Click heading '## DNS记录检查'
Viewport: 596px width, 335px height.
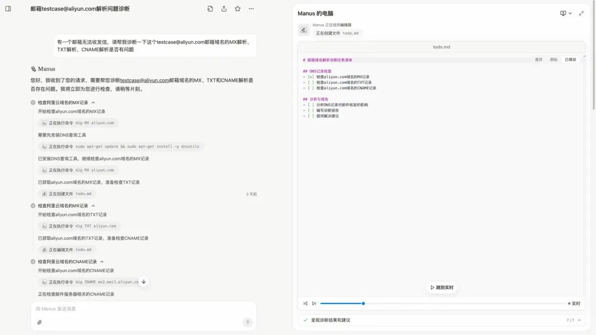pos(317,71)
